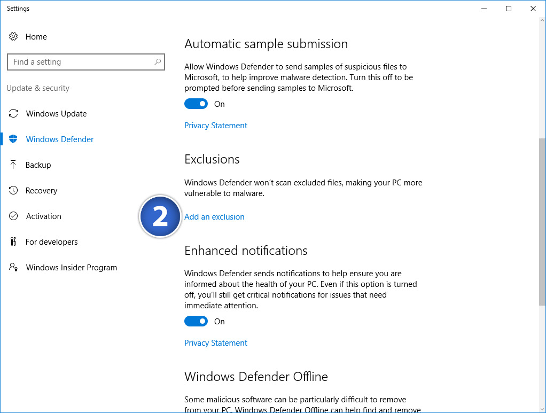Open Privacy Statement under sample submission
546x413 pixels.
tap(215, 126)
